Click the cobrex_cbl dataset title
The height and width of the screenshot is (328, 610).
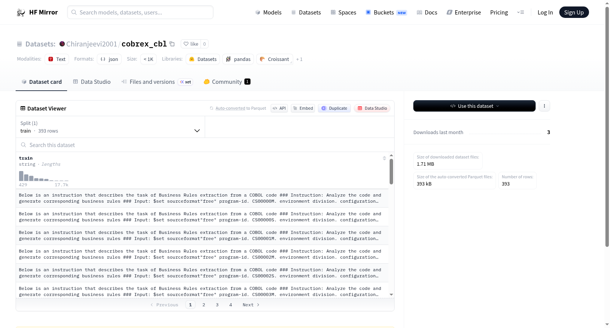pos(144,44)
